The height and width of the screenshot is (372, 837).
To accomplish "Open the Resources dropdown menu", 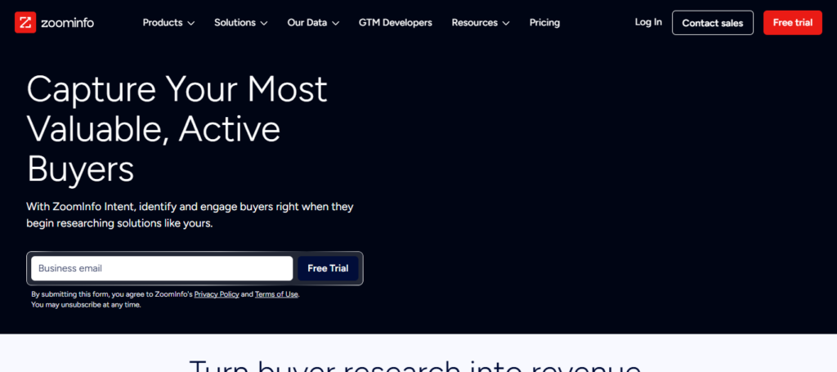I will (481, 22).
